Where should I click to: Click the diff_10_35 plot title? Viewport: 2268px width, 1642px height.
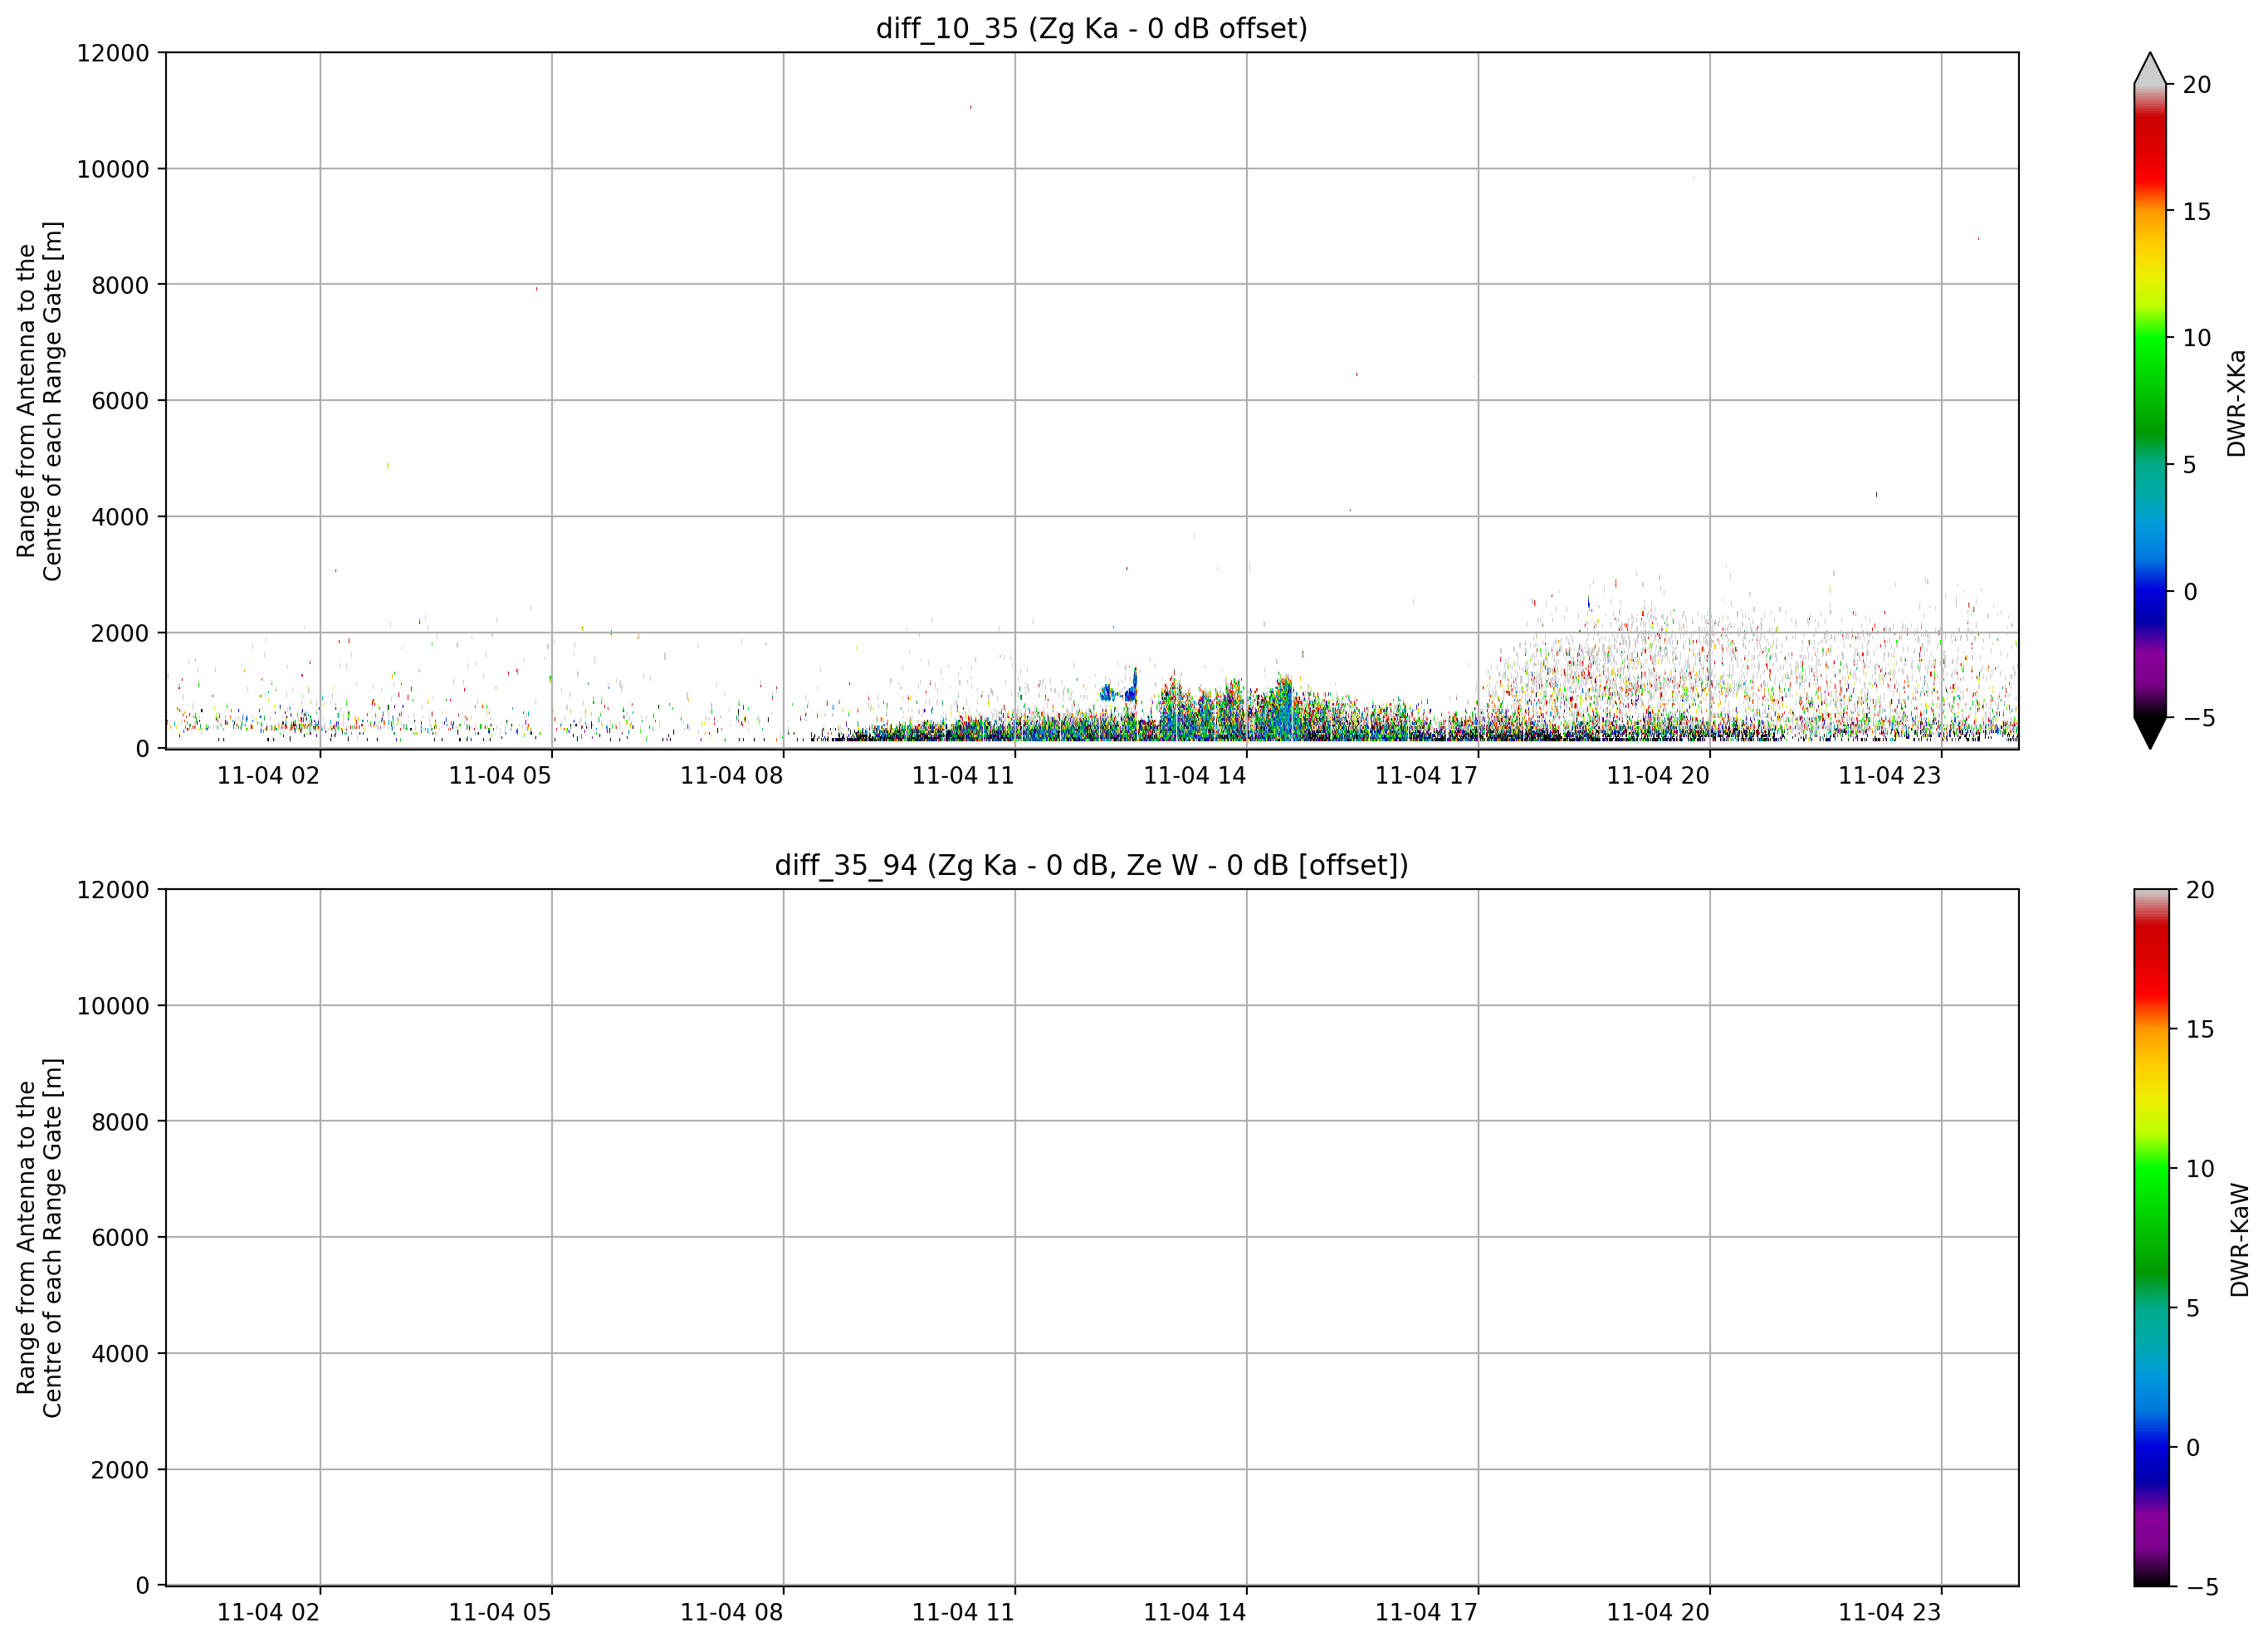1091,28
